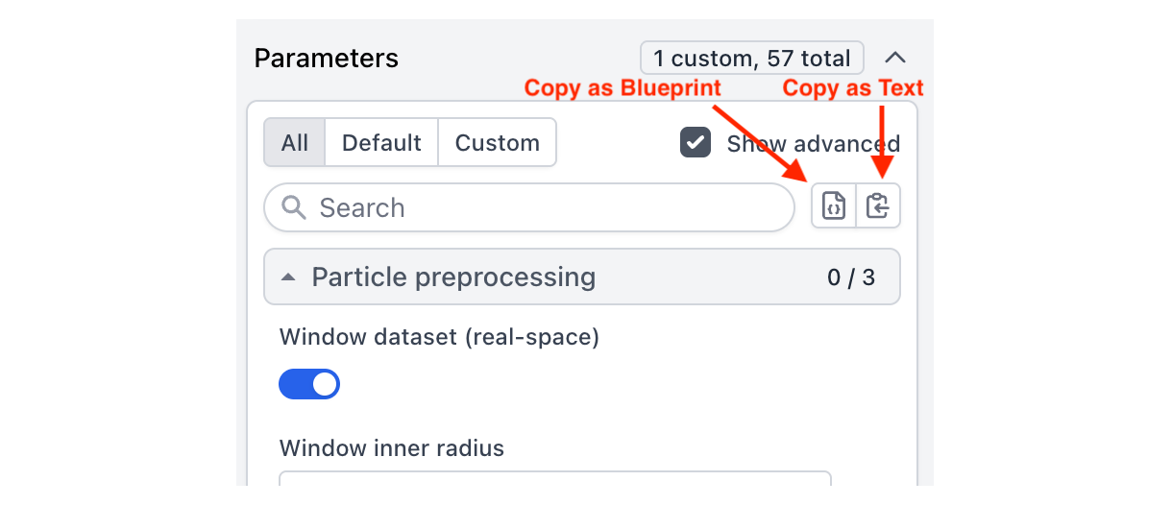Switch to the Default parameters tab
1172x505 pixels.
pos(381,143)
